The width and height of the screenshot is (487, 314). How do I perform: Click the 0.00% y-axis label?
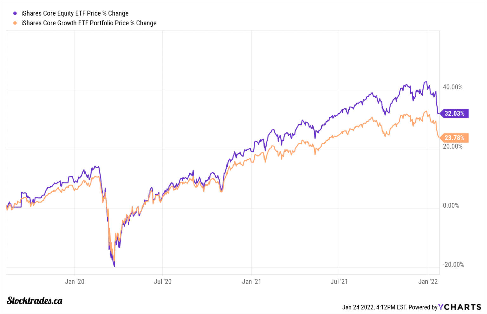(x=451, y=206)
